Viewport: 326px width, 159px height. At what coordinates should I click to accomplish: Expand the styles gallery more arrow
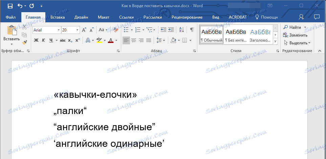[276, 41]
